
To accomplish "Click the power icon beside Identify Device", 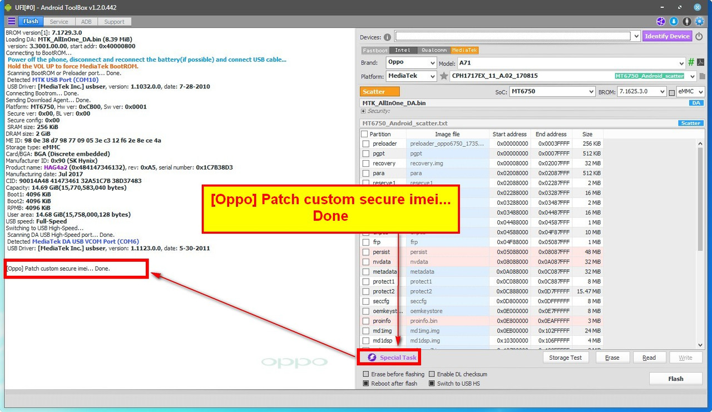I will click(x=699, y=36).
